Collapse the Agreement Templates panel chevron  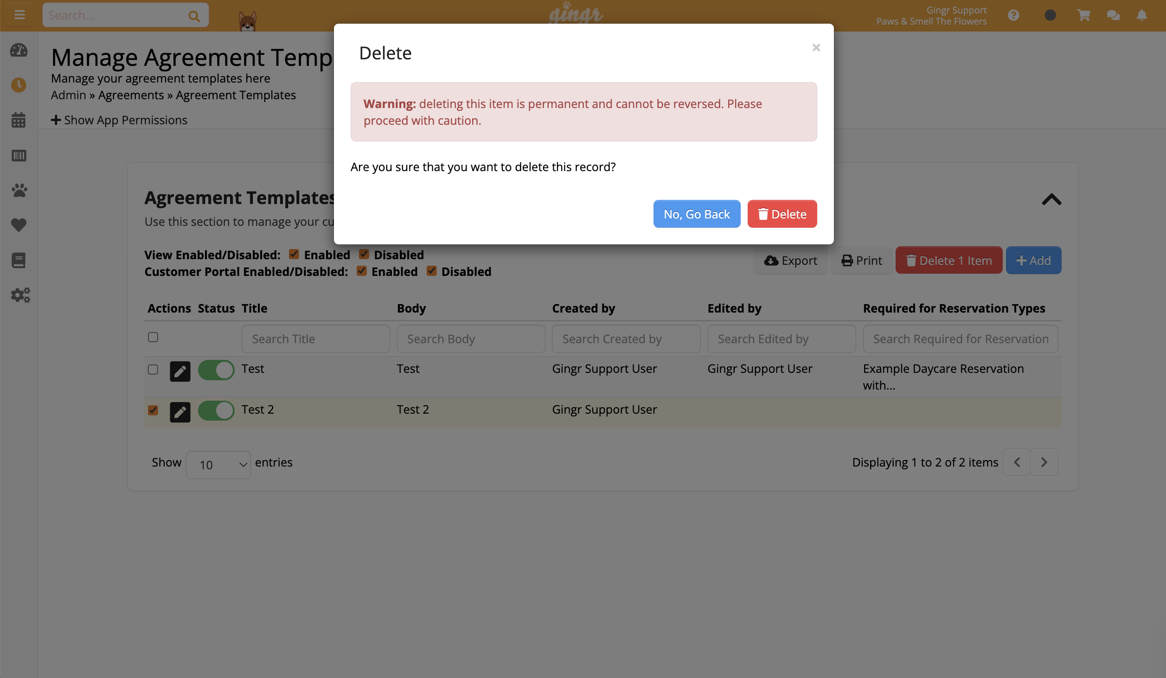[x=1051, y=200]
